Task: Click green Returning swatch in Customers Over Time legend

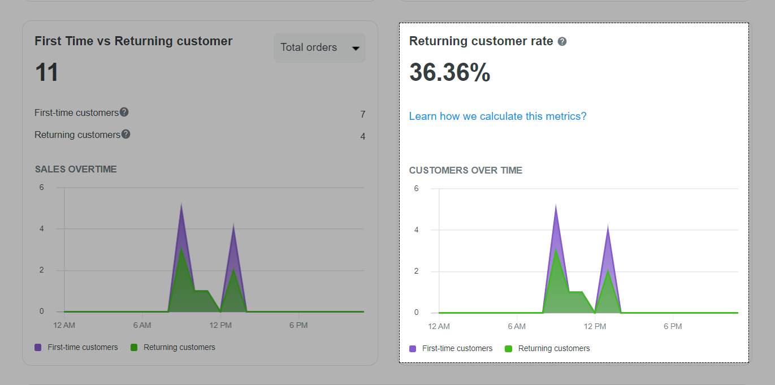Action: [x=509, y=348]
